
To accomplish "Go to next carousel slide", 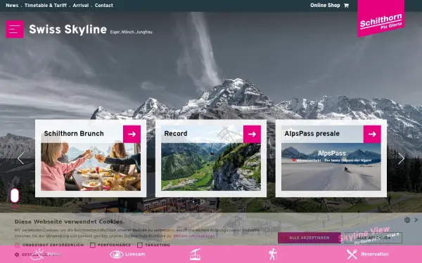I will click(x=401, y=159).
